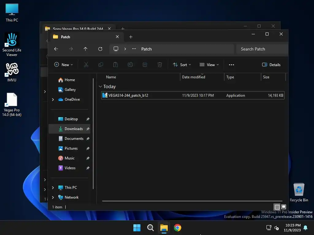Go back in Patch window
This screenshot has height=235, width=314.
56,49
